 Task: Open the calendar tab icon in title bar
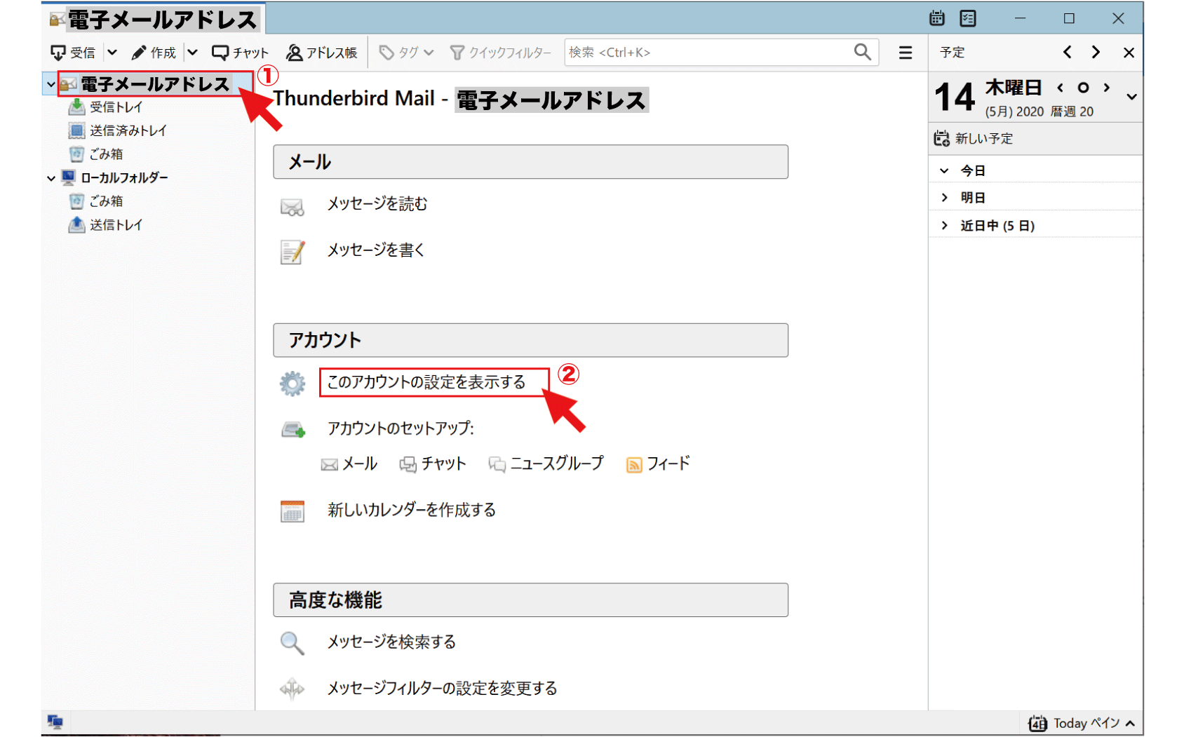point(937,19)
